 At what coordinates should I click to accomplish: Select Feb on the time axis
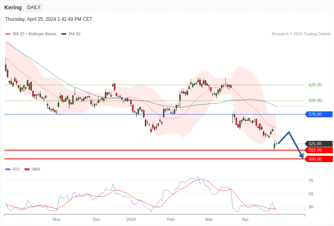click(x=171, y=219)
